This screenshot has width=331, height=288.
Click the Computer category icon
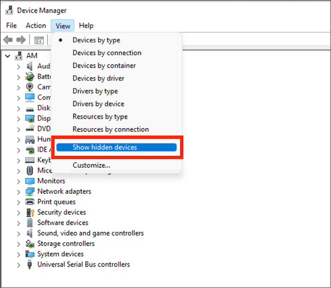(x=29, y=98)
